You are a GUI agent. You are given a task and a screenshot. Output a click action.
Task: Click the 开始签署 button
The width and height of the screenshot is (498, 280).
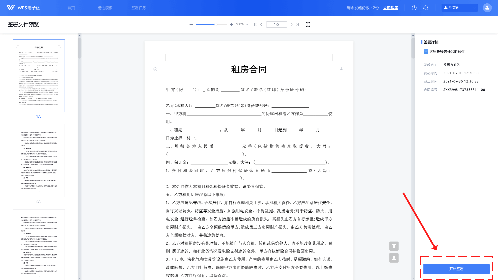click(456, 269)
